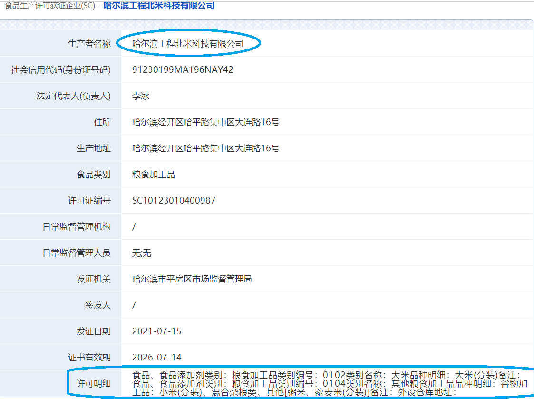The width and height of the screenshot is (534, 399).
Task: Click license number SC10123010400987
Action: click(174, 200)
